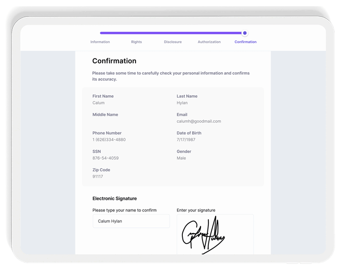Click the Confirmation step label

tap(245, 42)
